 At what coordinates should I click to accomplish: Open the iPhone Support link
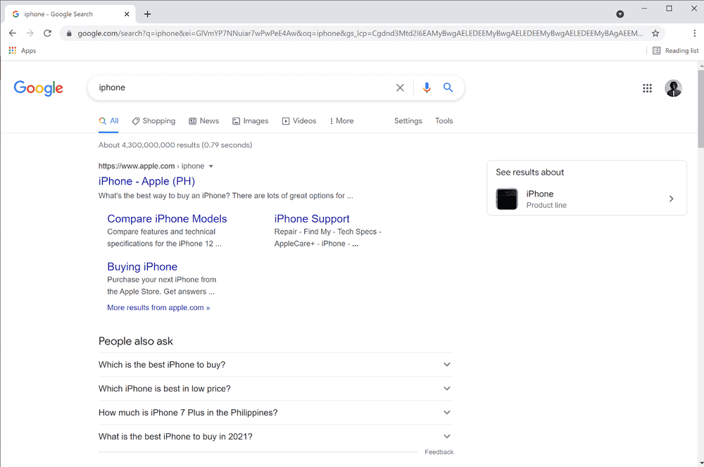coord(312,218)
